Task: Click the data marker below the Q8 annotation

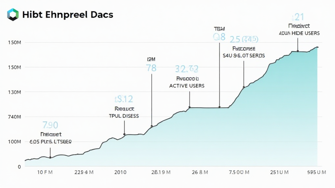Action: tap(220, 107)
